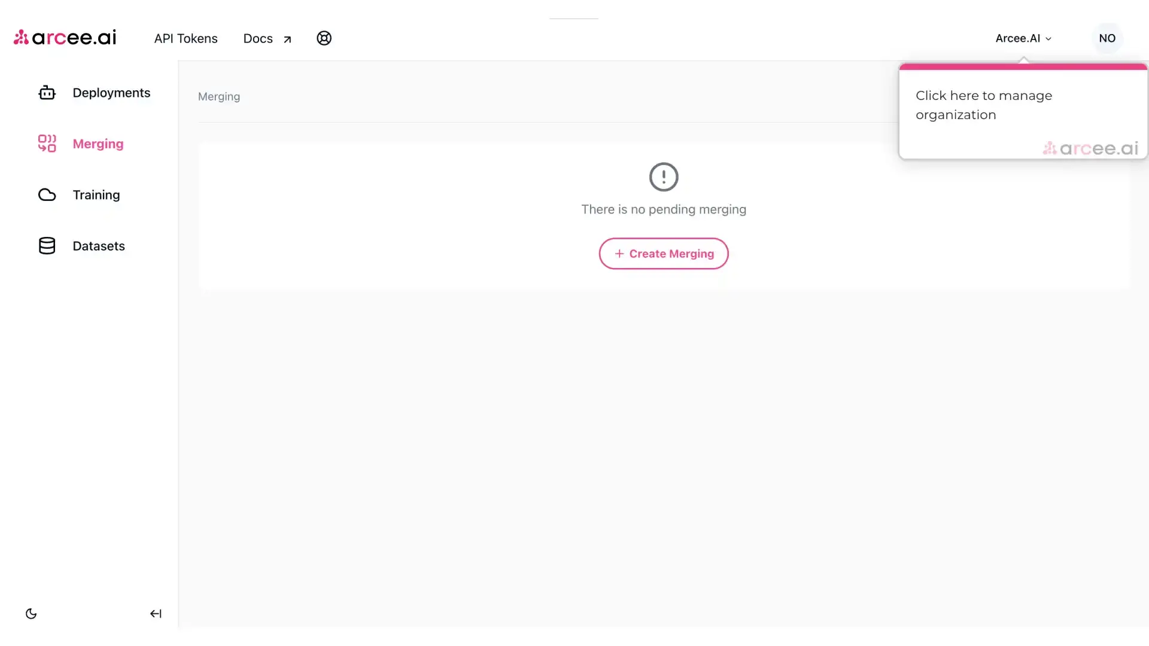The width and height of the screenshot is (1149, 646).
Task: Click the Merging sidebar icon
Action: coord(47,144)
